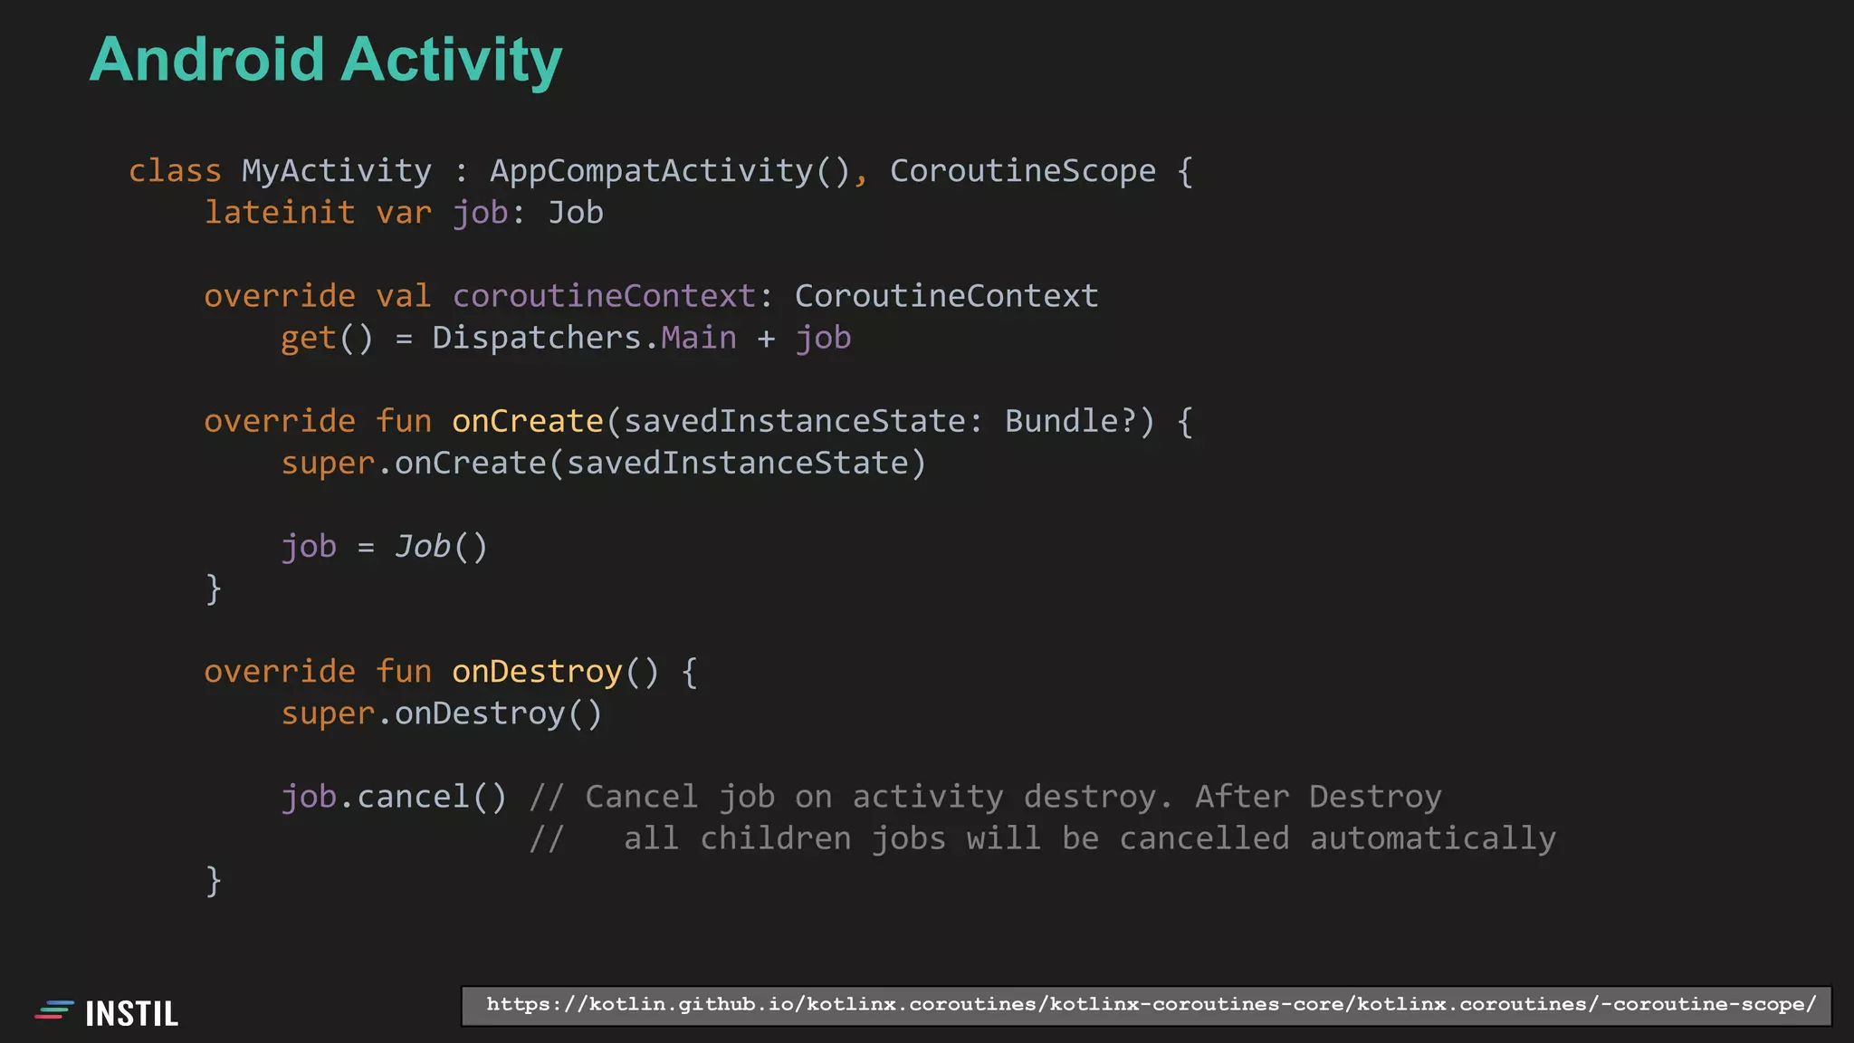Click MyActivity class name
Screen dimensions: 1854x1043
(337, 170)
